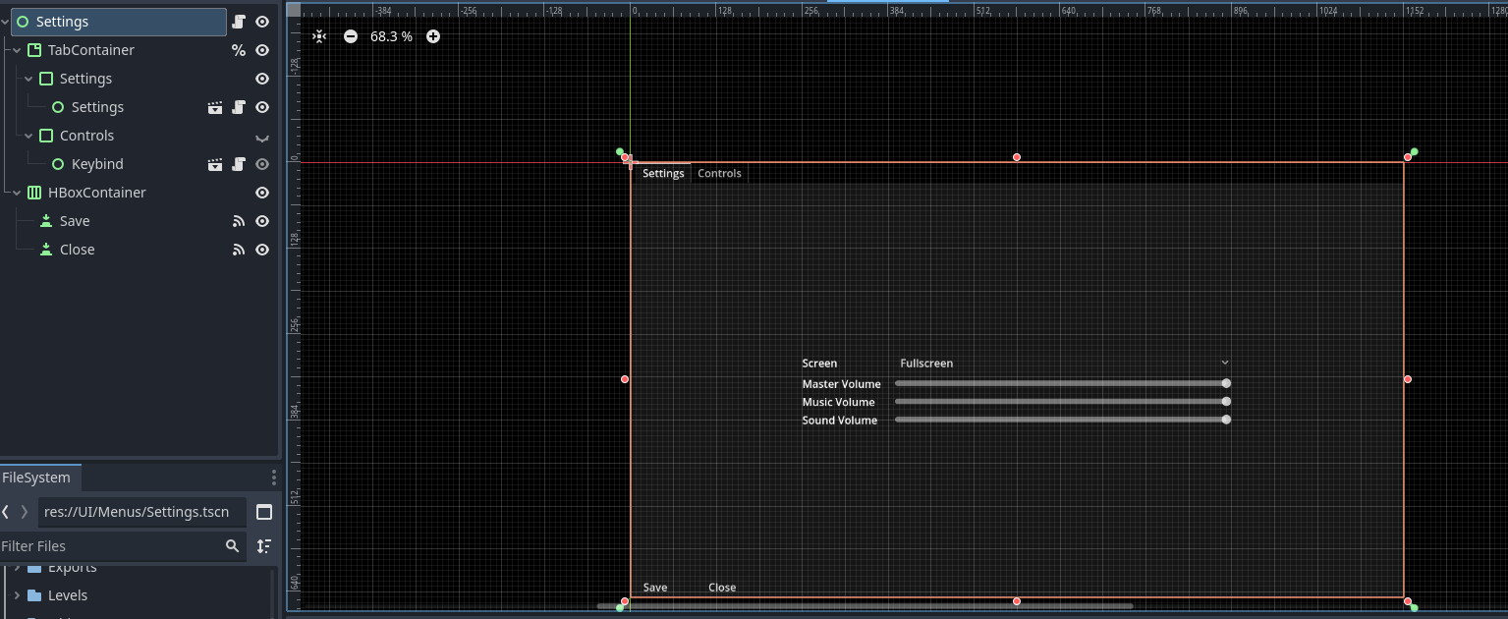Toggle FileSystem split mode icon
The image size is (1508, 619).
pos(264,512)
